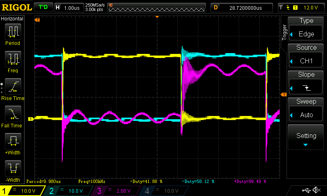
Task: Open the trigger Setting submenu
Action: coord(306,137)
